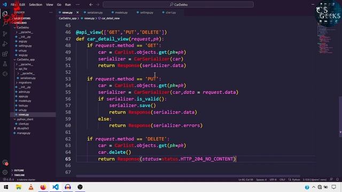342x192 pixels.
Task: Open the Windows Start menu
Action: pyautogui.click(x=6, y=187)
